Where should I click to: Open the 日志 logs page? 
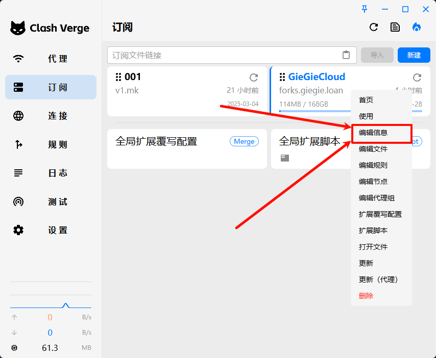point(51,173)
